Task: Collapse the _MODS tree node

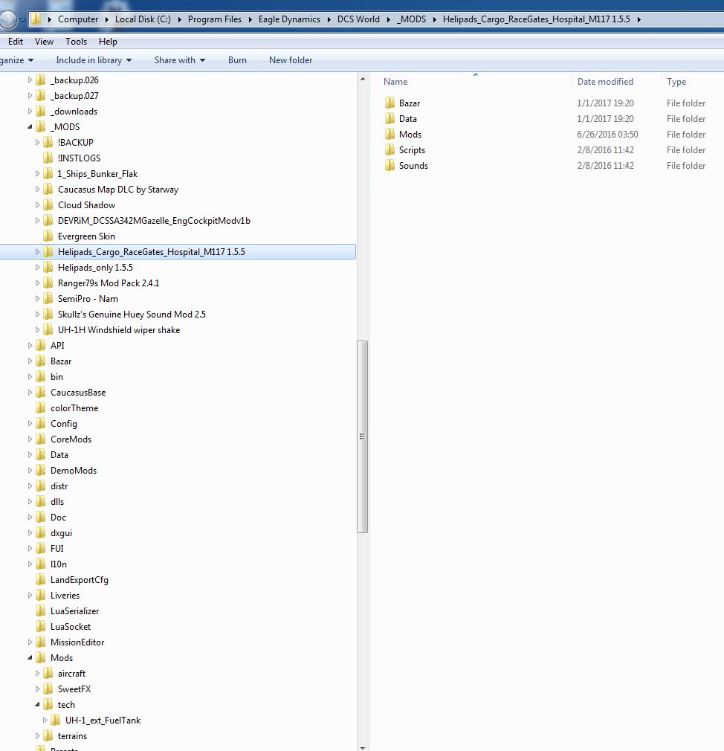Action: (x=30, y=127)
